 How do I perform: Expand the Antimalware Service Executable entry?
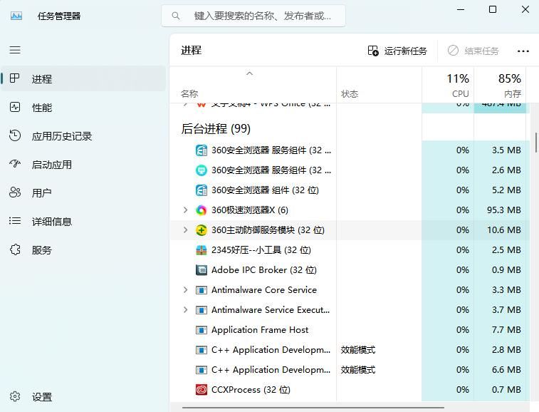click(x=186, y=310)
